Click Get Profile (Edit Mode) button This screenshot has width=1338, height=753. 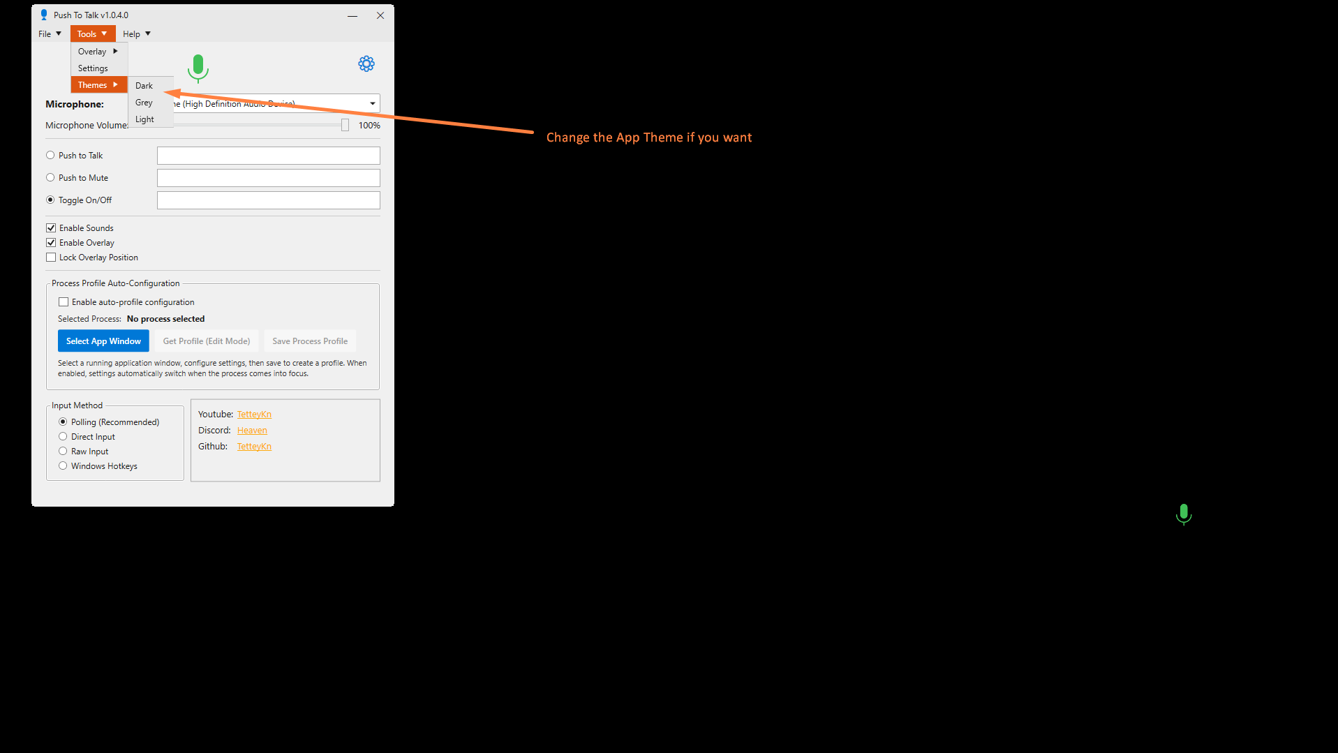click(207, 341)
